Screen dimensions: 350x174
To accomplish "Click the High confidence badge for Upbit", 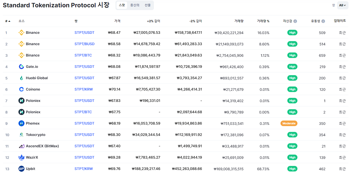I will tap(292, 169).
